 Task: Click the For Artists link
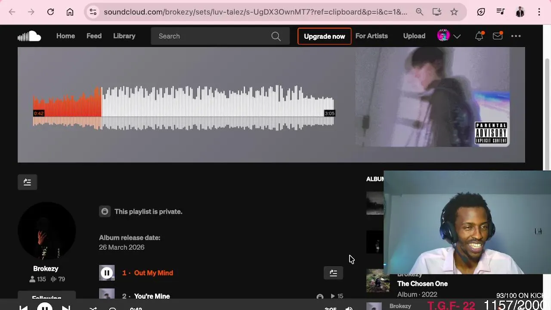pos(371,36)
